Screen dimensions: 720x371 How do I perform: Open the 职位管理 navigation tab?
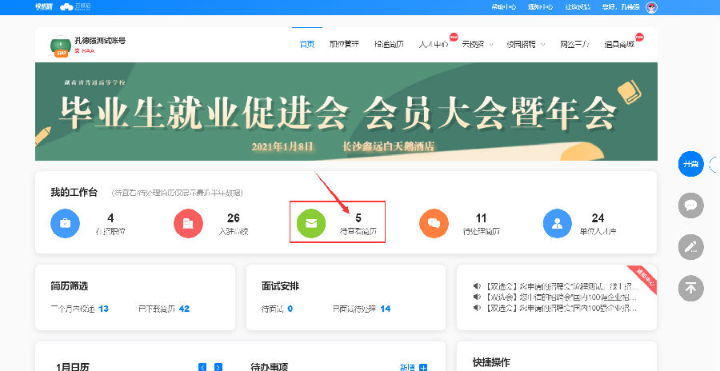(x=344, y=45)
